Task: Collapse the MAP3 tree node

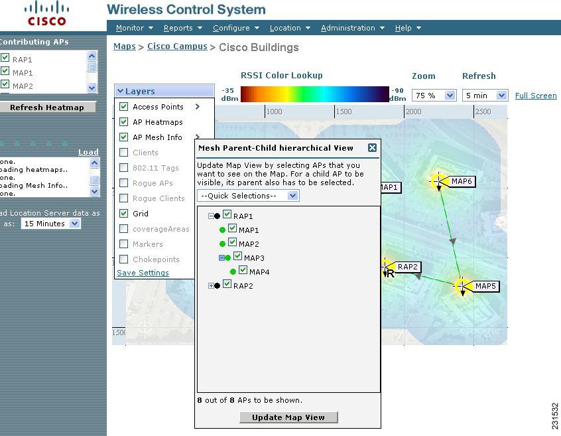Action: click(221, 257)
